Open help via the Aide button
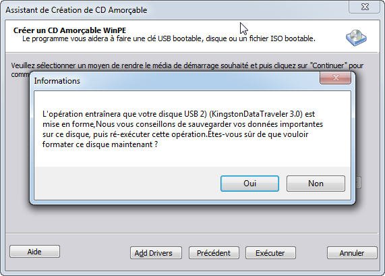Viewport: 385px width, 276px height. [34, 252]
